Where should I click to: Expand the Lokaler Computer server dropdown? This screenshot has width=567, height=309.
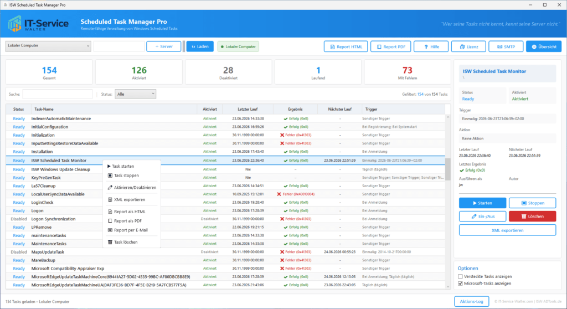coord(48,46)
